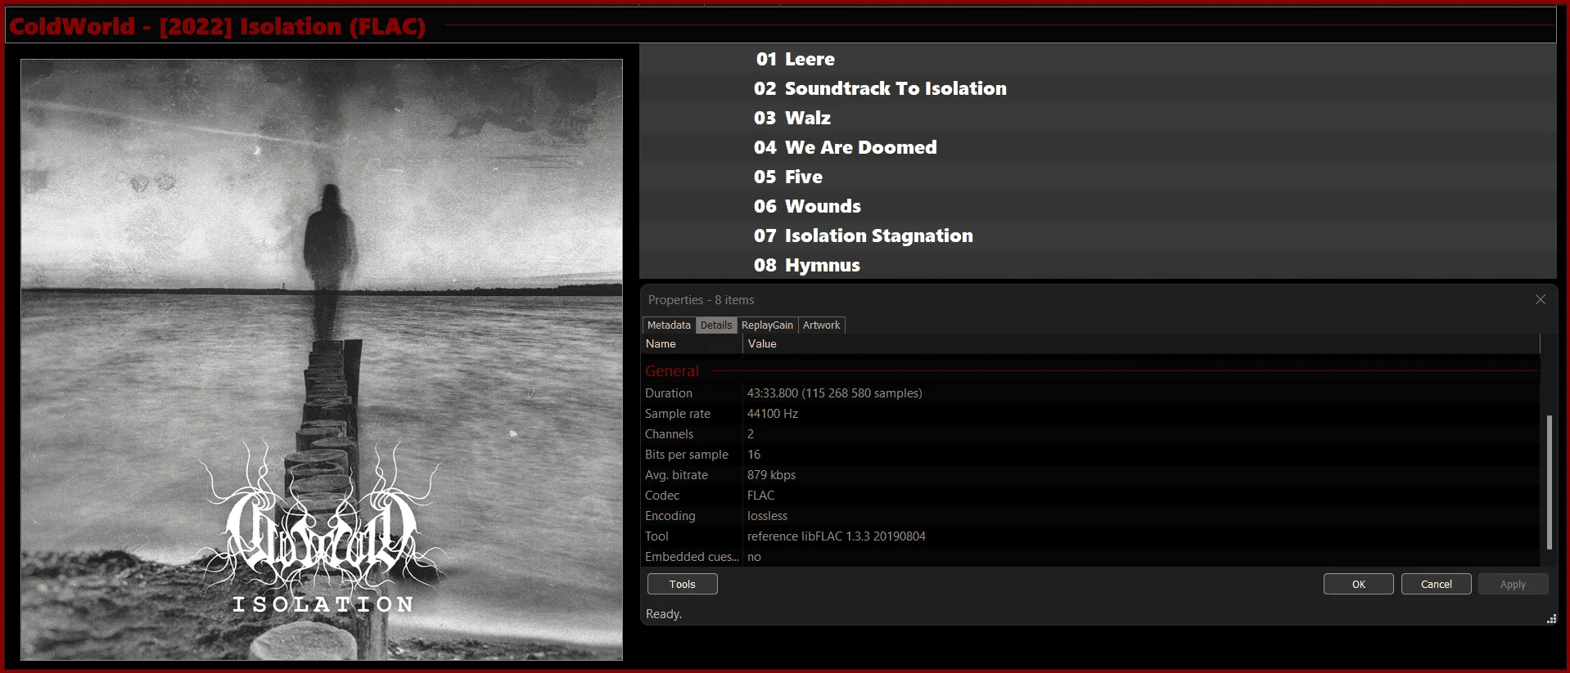
Task: Select the Tool reference libFLAC value
Action: (836, 536)
